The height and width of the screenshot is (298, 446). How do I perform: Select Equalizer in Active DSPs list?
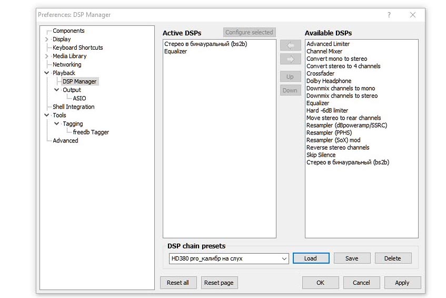click(x=175, y=51)
